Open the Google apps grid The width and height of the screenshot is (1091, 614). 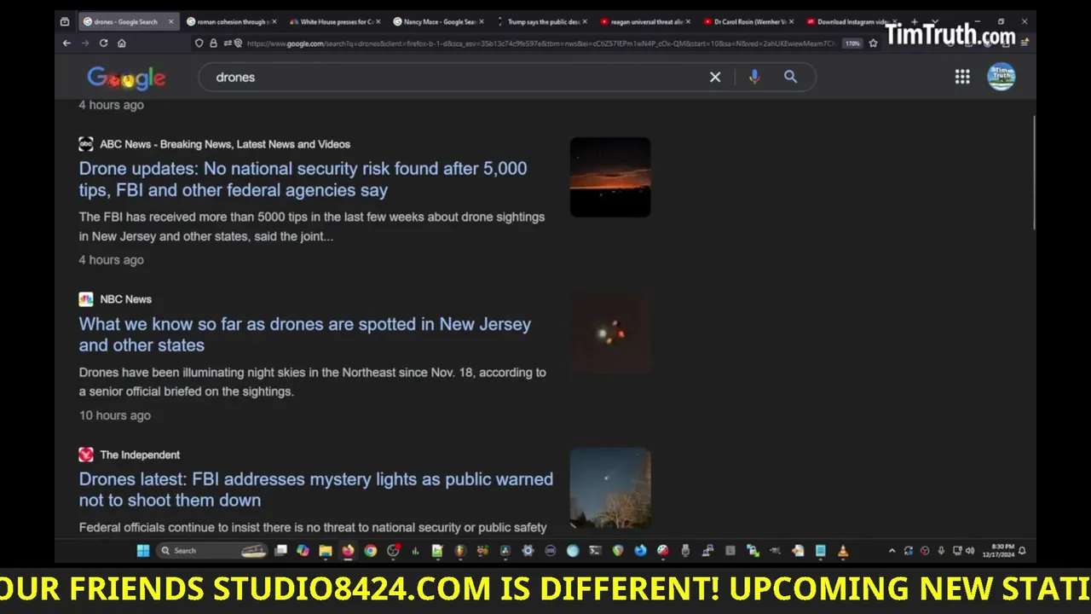point(962,77)
